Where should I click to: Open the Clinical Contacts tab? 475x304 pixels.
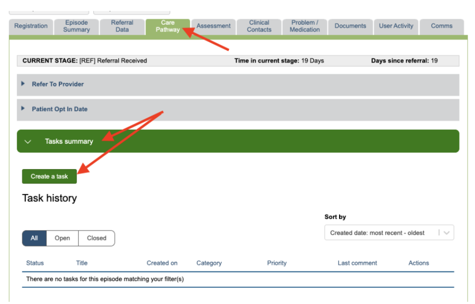pos(259,26)
